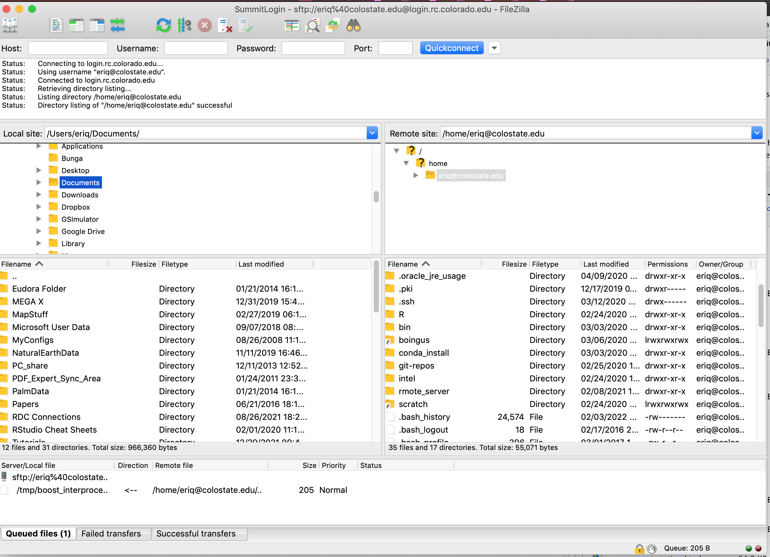Click the Quickconnect button
Image resolution: width=770 pixels, height=557 pixels.
[x=451, y=48]
